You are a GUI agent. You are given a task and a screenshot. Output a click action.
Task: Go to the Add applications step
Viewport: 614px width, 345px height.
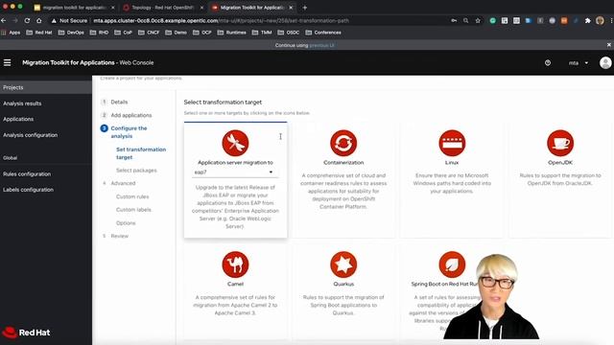click(131, 115)
